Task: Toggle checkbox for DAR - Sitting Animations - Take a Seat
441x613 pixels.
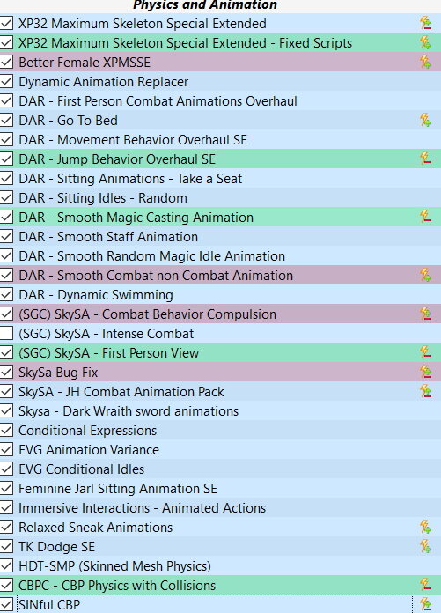Action: [6, 178]
